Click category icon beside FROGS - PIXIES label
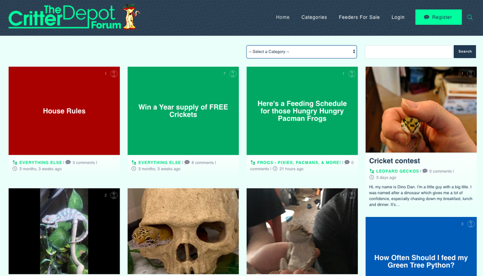This screenshot has height=276, width=483. [252, 162]
